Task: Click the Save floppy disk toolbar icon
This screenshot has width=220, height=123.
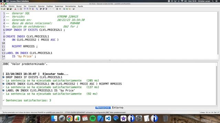Action: click(8, 9)
